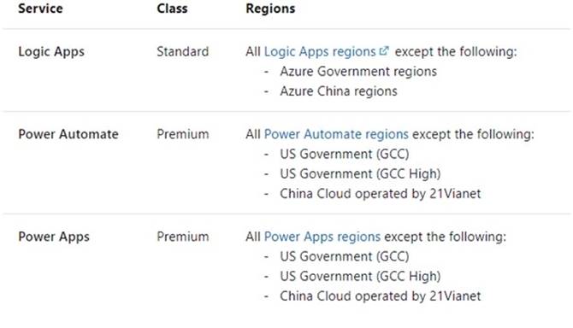Click the Regions column header
573x328 pixels.
(x=270, y=9)
